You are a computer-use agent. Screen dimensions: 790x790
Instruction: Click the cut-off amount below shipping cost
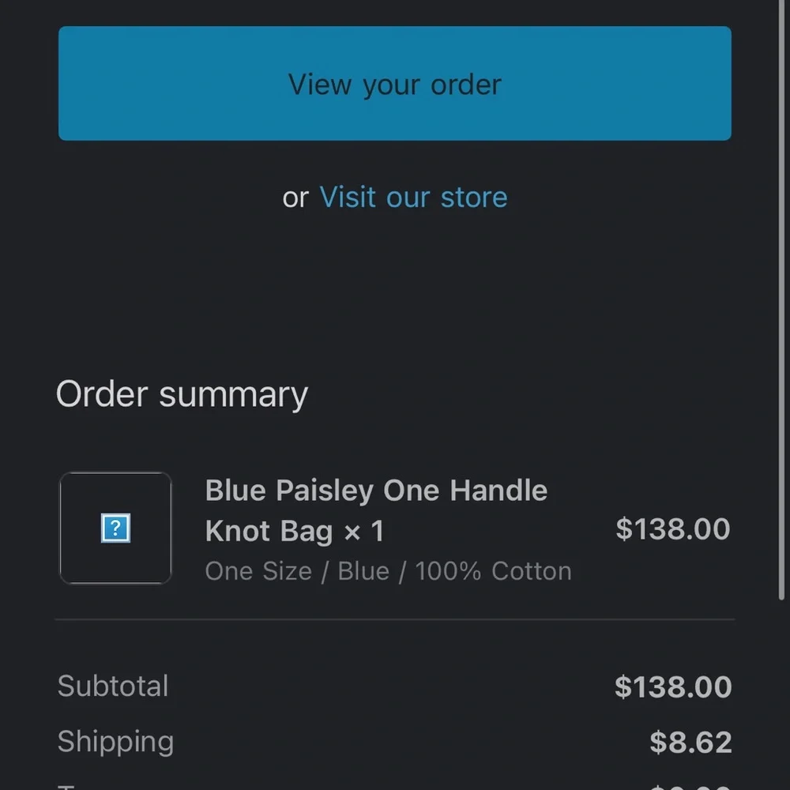pyautogui.click(x=690, y=786)
